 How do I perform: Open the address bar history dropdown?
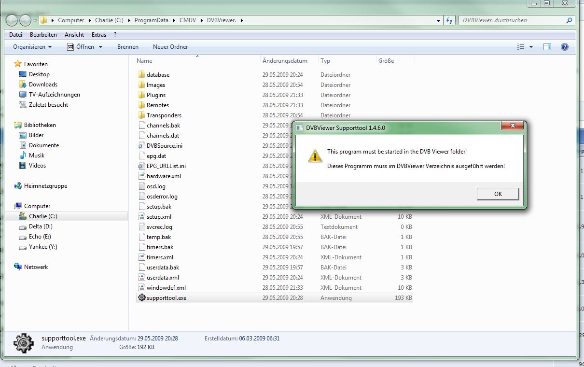[x=438, y=20]
